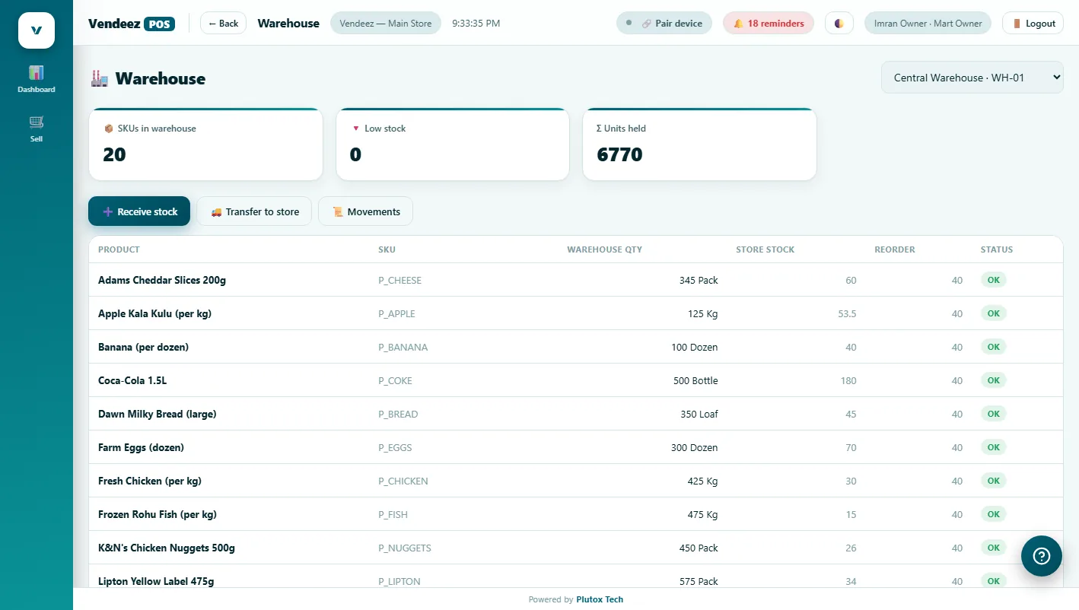Select Dawn Milky Bread (large)
This screenshot has width=1079, height=610.
(157, 414)
